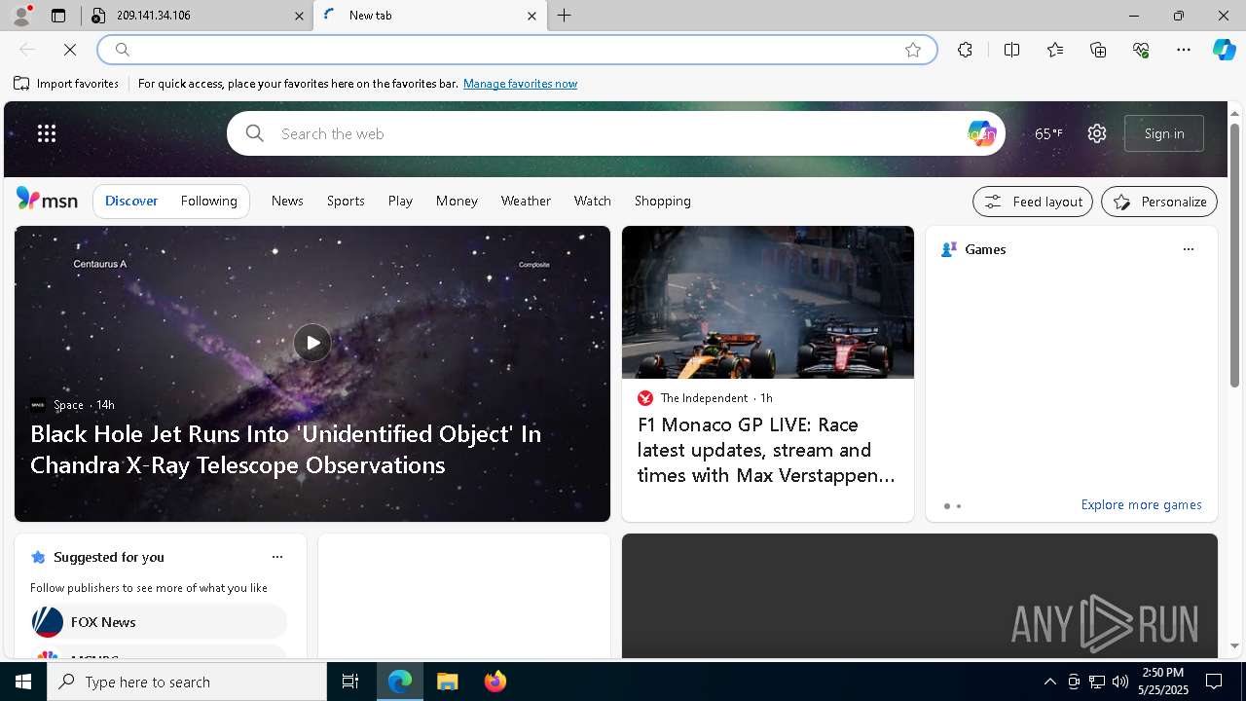
Task: Click the Back navigation arrow
Action: tap(27, 50)
